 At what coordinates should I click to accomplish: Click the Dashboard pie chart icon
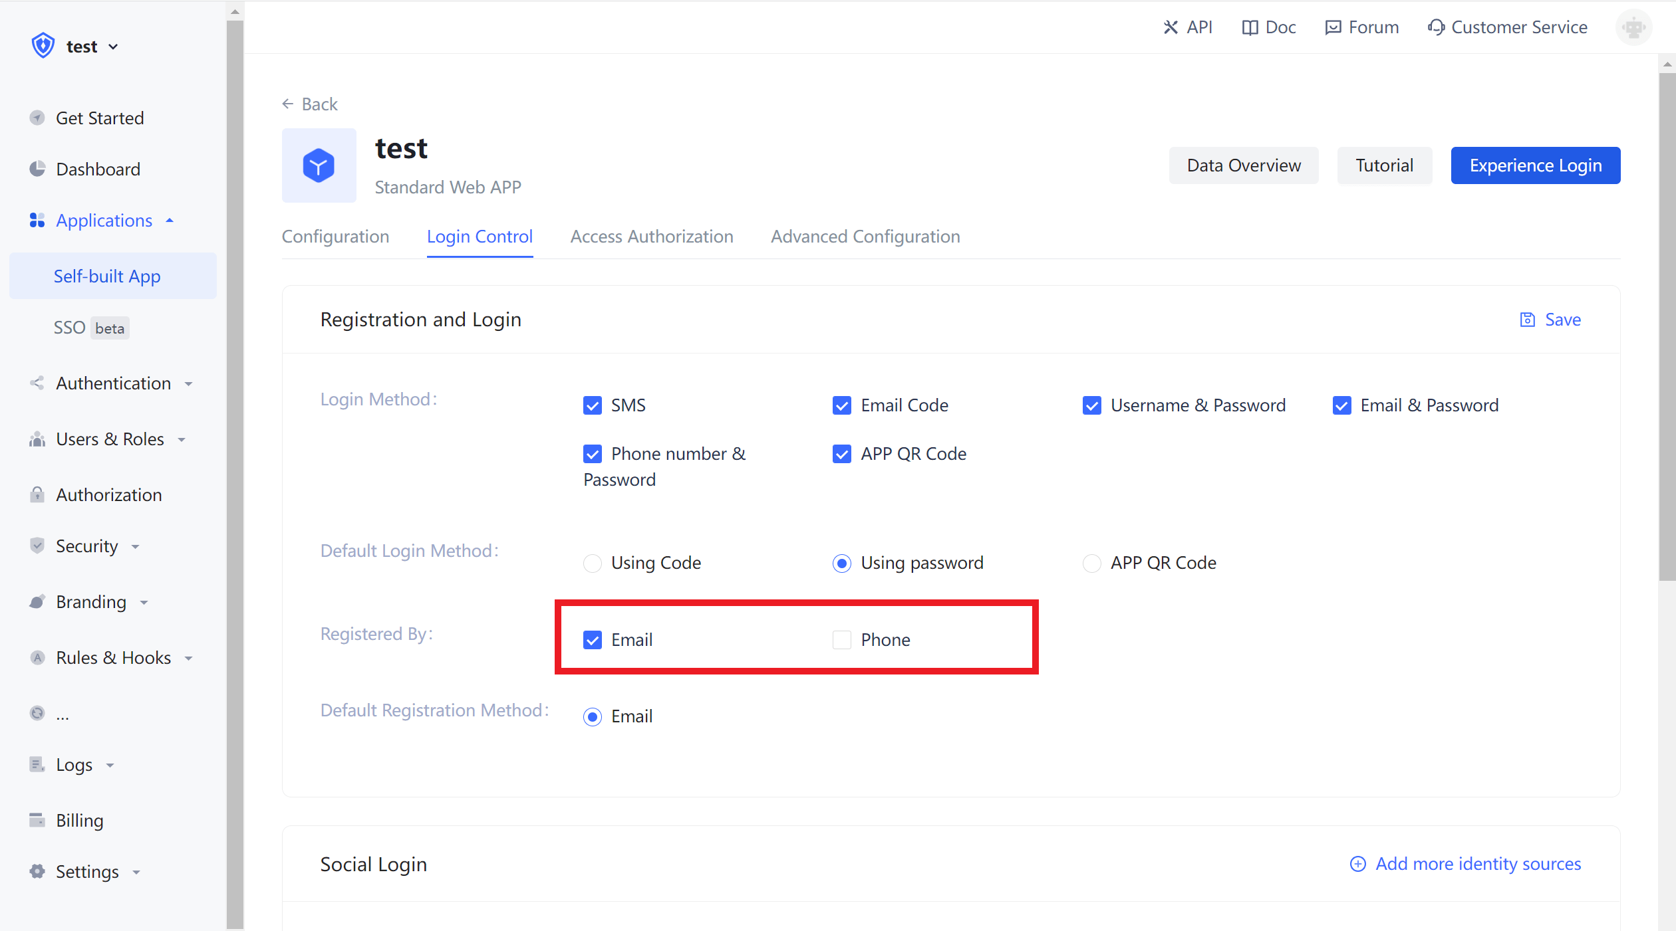[x=37, y=169]
